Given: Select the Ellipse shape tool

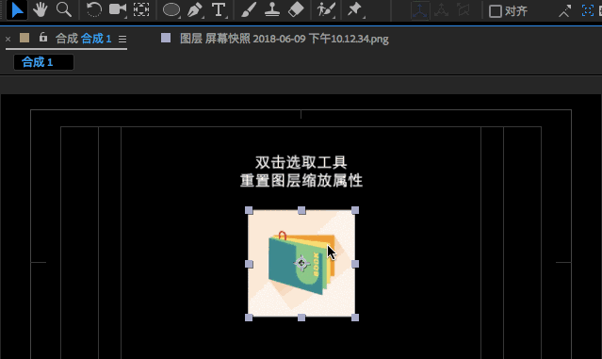Looking at the screenshot, I should [x=171, y=10].
